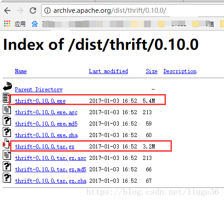Open the Parent Directory link
This screenshot has width=224, height=201.
coord(39,90)
